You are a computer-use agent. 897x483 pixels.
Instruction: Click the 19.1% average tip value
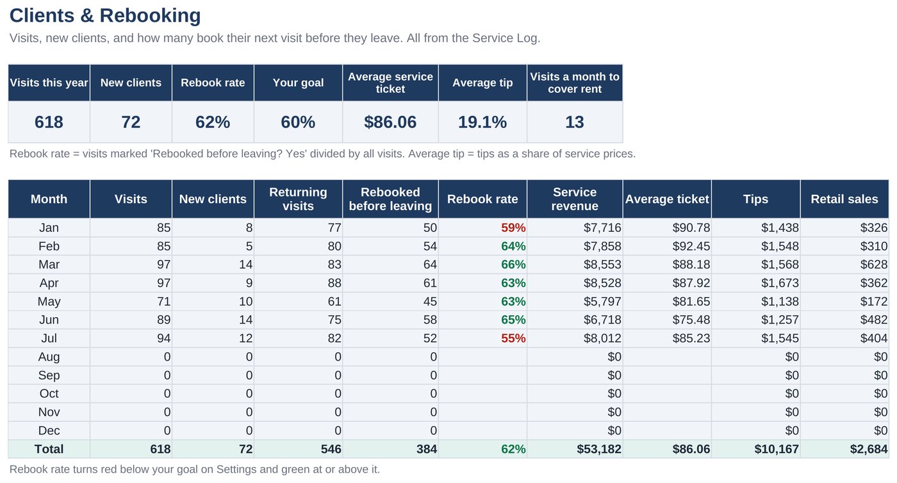click(482, 122)
